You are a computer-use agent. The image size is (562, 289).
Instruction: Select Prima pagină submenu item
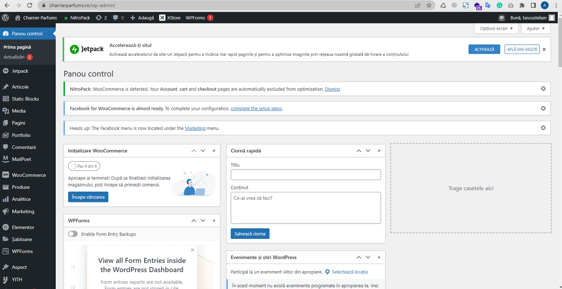click(x=17, y=47)
